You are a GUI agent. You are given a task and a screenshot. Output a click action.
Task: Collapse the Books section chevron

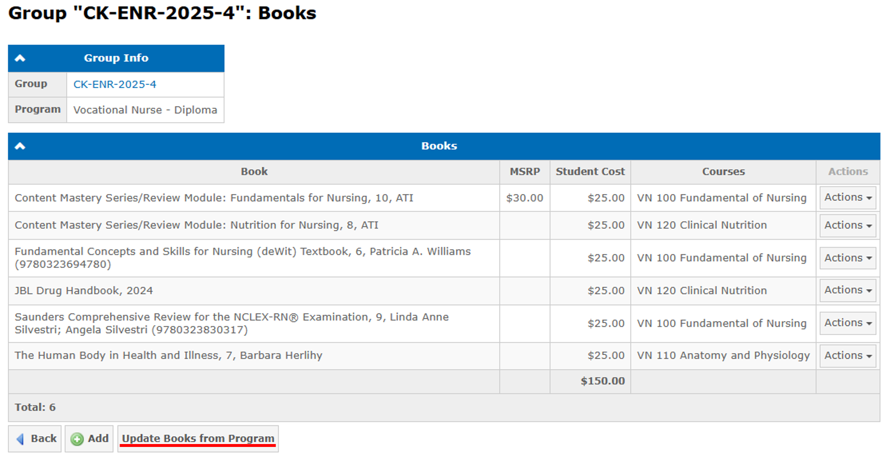(x=20, y=146)
